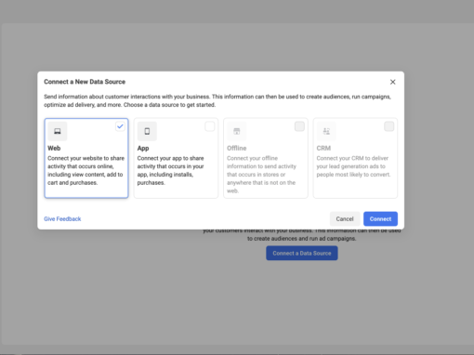Click the dialog intro paragraph text
The image size is (474, 355).
pos(217,100)
